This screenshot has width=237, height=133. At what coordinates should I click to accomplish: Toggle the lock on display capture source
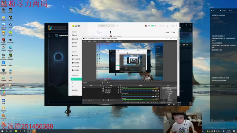pos(121,93)
